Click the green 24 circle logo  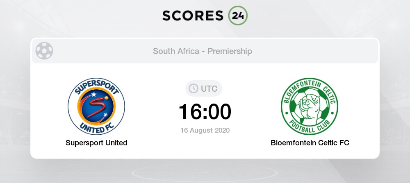click(238, 15)
